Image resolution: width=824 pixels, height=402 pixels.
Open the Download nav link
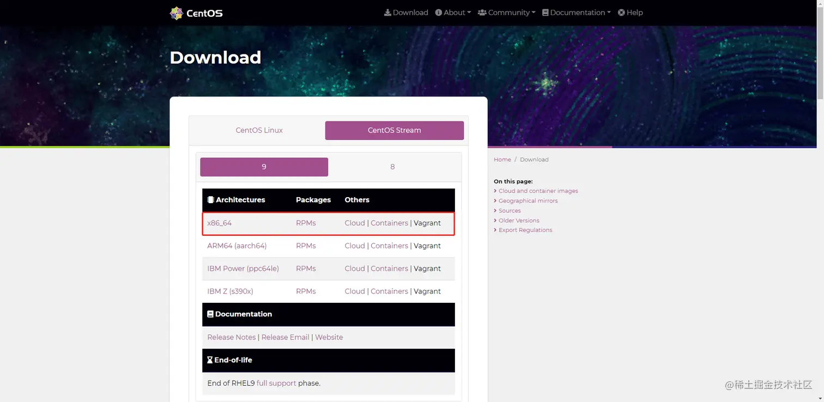[x=406, y=13]
